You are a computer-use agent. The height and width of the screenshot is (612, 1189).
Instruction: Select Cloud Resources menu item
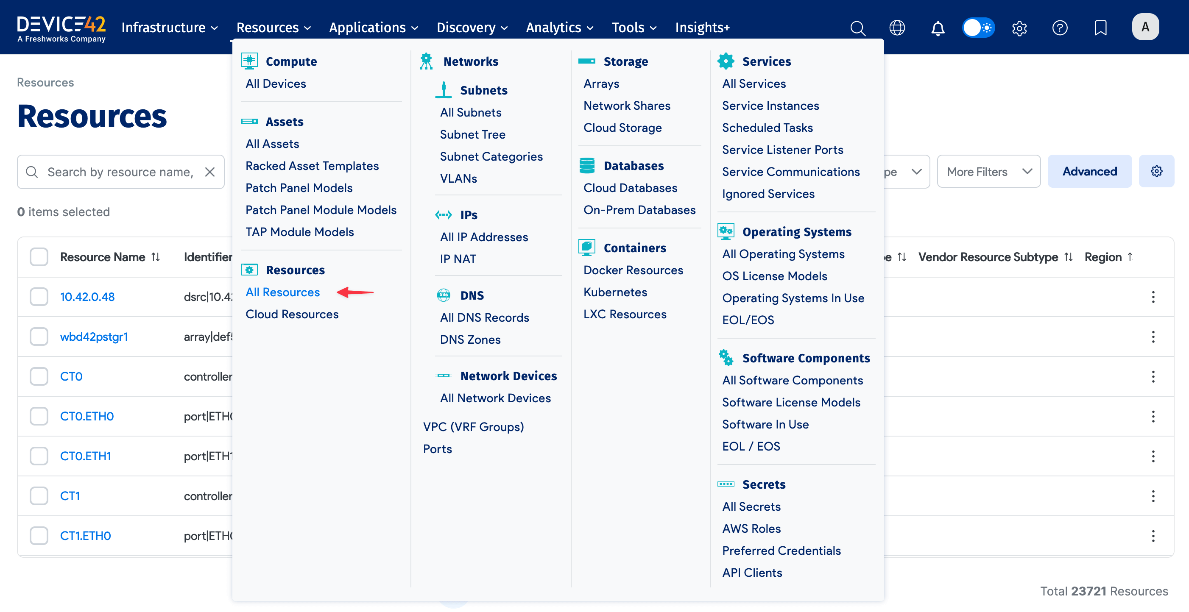(x=292, y=314)
